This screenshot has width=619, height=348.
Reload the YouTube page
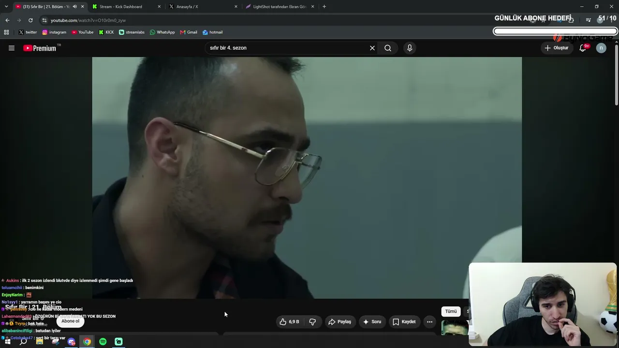pyautogui.click(x=30, y=20)
